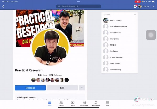Expand account dropdown chevron
The height and width of the screenshot is (109, 157).
153,7
